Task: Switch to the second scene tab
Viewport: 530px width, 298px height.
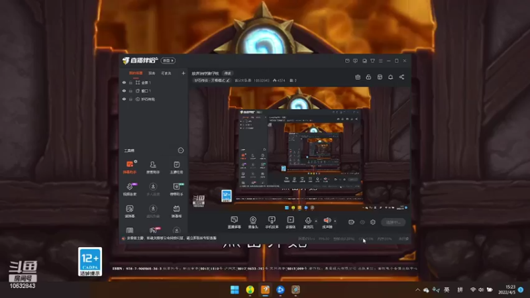Action: [x=152, y=74]
